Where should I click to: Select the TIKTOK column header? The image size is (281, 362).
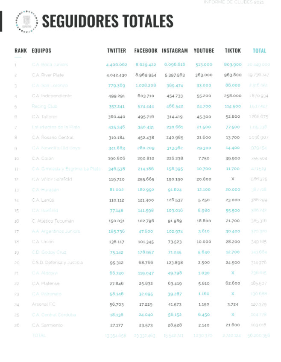(233, 51)
